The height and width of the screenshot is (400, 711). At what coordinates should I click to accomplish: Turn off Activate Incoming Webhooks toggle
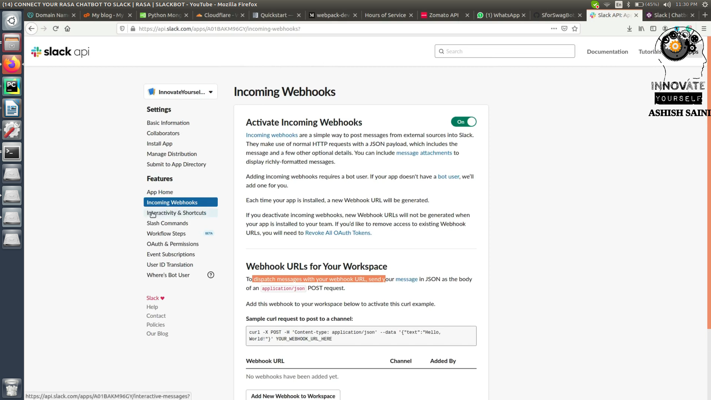464,122
